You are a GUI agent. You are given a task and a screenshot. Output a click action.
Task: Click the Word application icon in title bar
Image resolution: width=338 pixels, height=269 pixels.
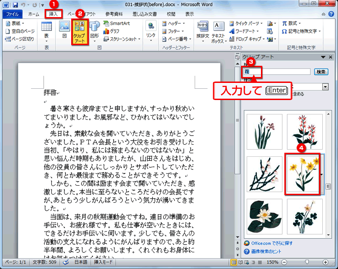6,5
